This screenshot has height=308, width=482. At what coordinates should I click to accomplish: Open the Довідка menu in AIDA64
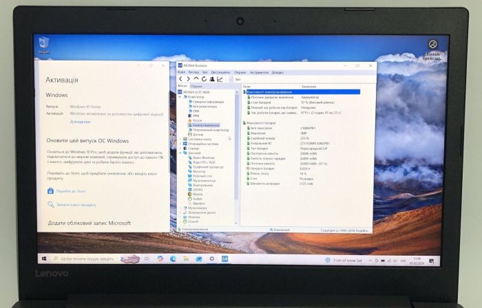277,71
